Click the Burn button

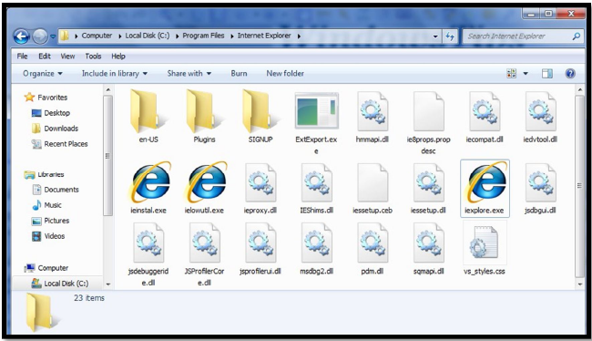coord(239,73)
